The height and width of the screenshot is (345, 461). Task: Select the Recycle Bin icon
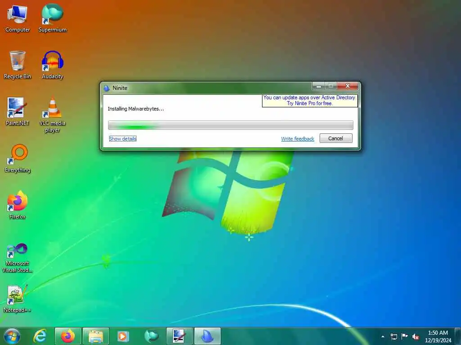[x=18, y=65]
